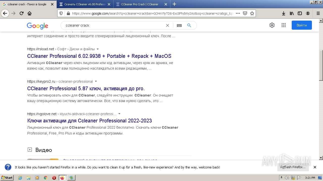The image size is (323, 181).
Task: Toggle the sidebar view
Action: (x=300, y=13)
